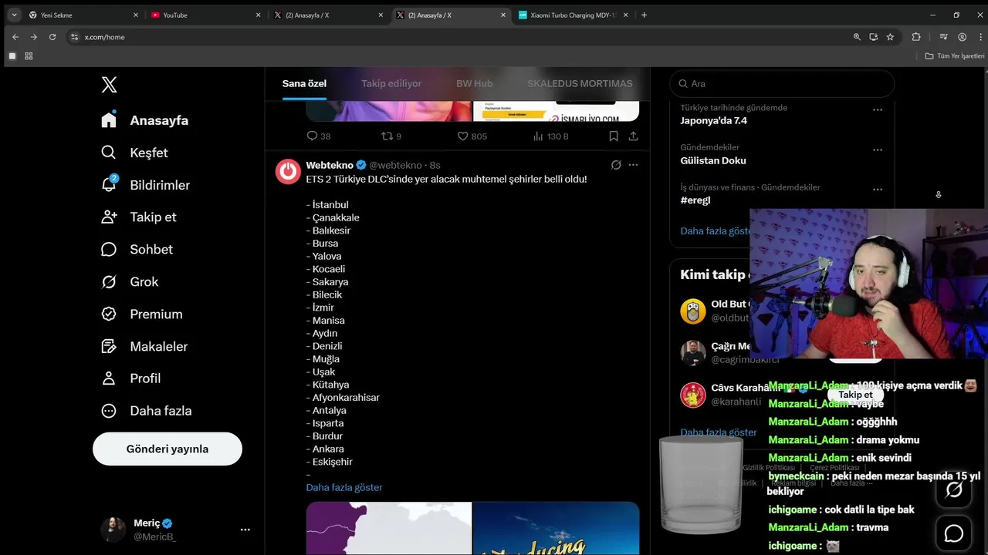Open Premium page

point(141,314)
